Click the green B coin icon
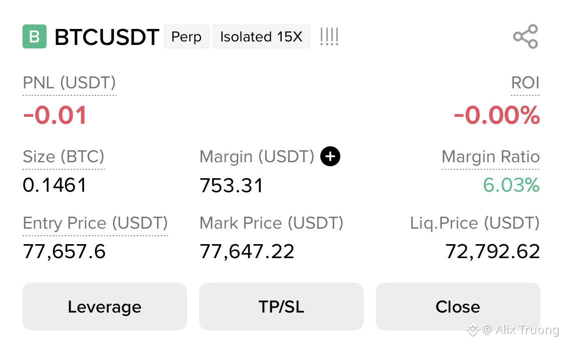The width and height of the screenshot is (563, 342). click(x=35, y=36)
